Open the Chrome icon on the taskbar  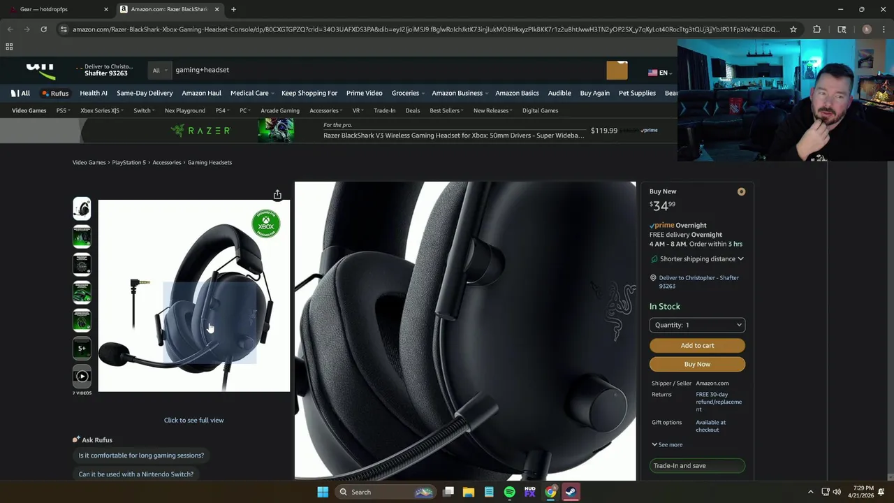(x=550, y=492)
